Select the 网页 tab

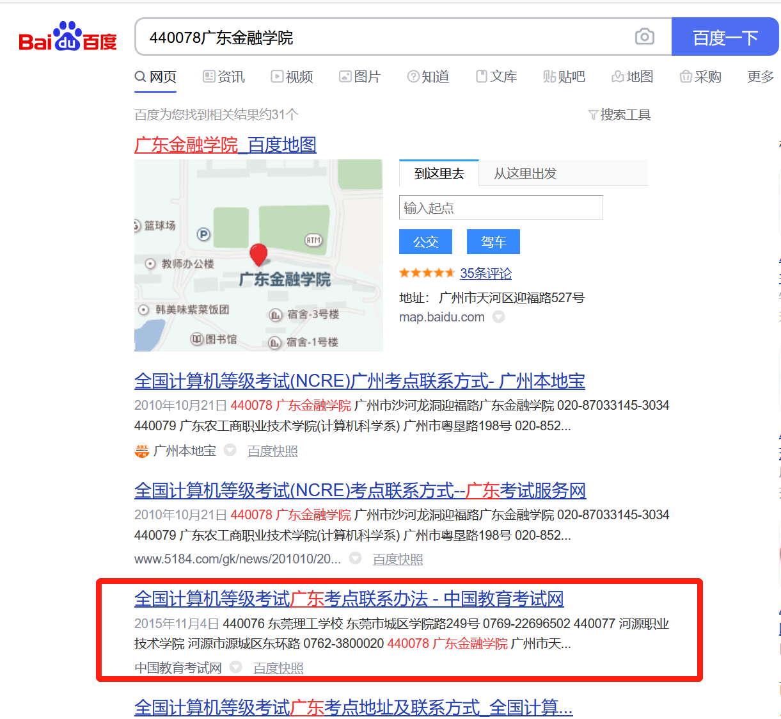[x=155, y=77]
